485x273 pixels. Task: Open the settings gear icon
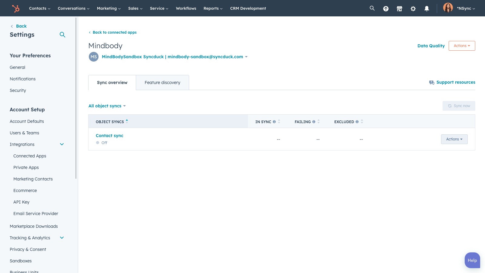pyautogui.click(x=413, y=8)
